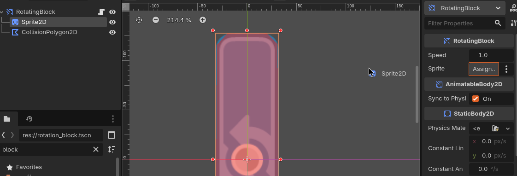Click the search magnifier in Filter Properties
The height and width of the screenshot is (176, 517).
click(498, 23)
